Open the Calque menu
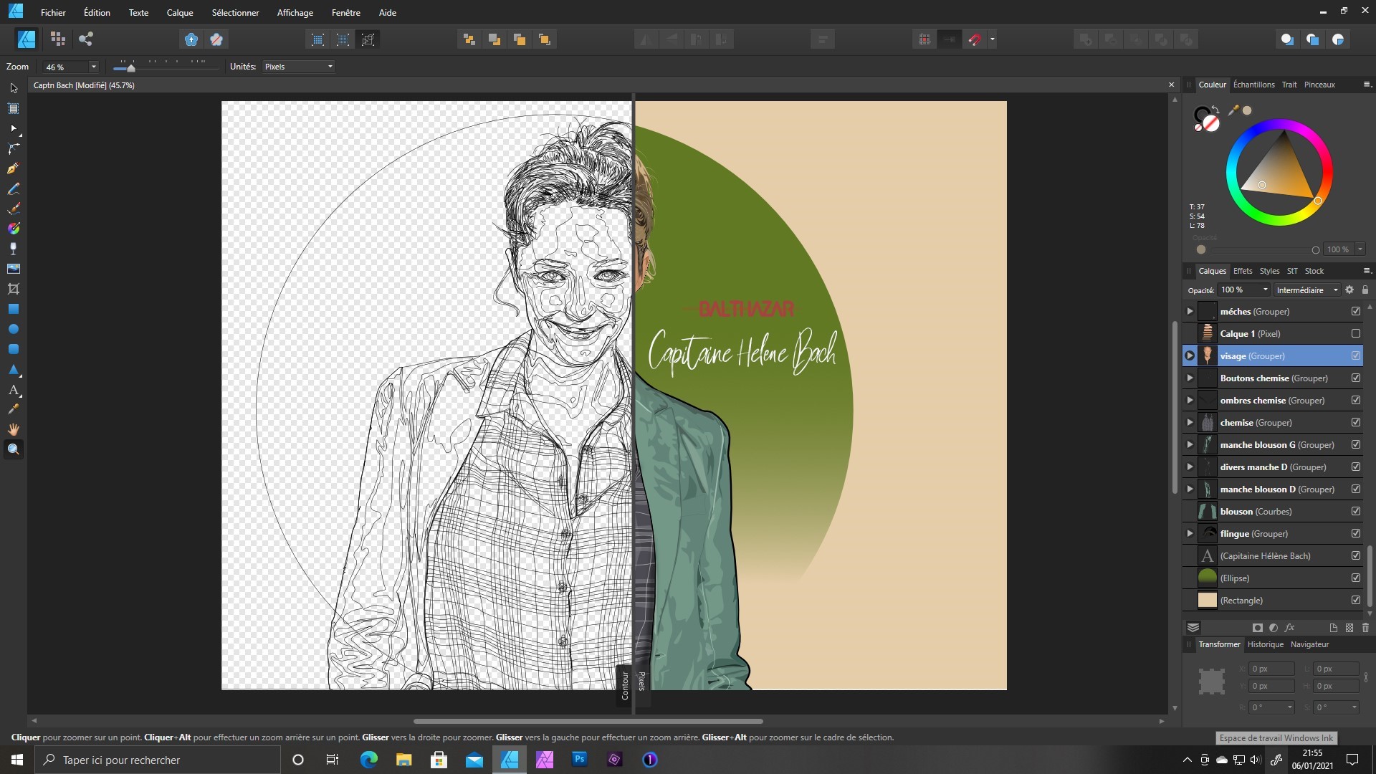Image resolution: width=1376 pixels, height=774 pixels. (180, 13)
